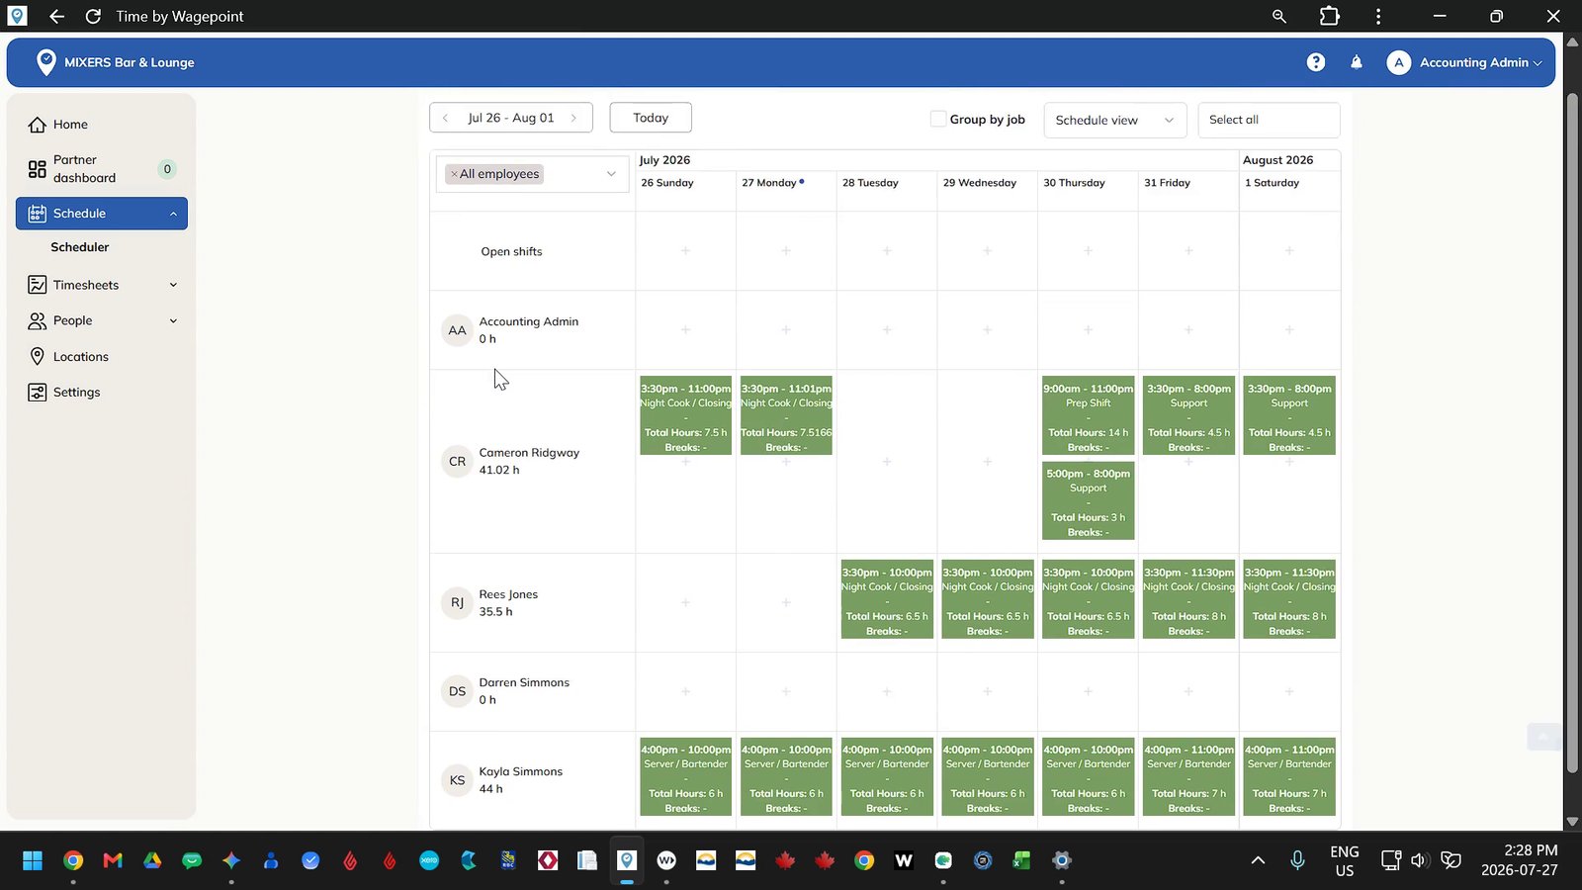The image size is (1582, 890).
Task: Open Excel from the taskbar
Action: click(1021, 860)
